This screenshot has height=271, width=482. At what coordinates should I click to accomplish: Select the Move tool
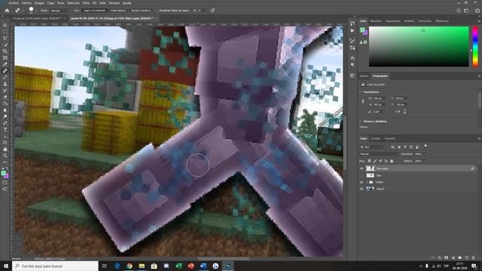click(x=5, y=25)
